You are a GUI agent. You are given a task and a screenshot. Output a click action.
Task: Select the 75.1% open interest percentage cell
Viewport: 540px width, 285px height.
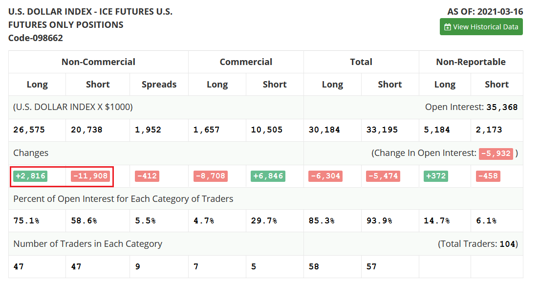pyautogui.click(x=26, y=220)
